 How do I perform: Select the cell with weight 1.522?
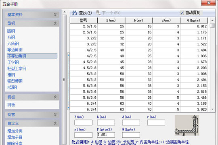point(194,44)
